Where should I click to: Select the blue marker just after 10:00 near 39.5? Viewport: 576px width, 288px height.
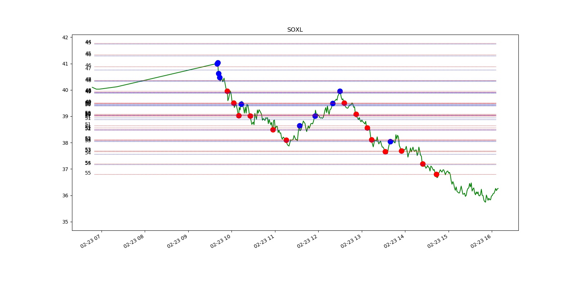(241, 104)
